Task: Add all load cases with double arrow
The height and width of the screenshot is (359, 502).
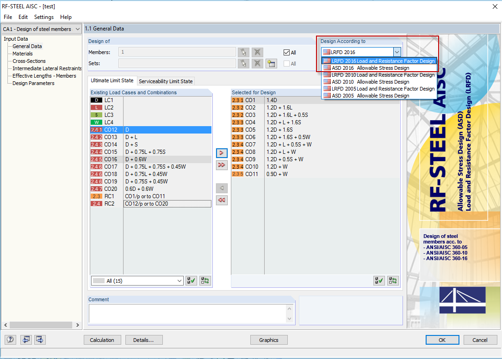Action: click(x=222, y=165)
